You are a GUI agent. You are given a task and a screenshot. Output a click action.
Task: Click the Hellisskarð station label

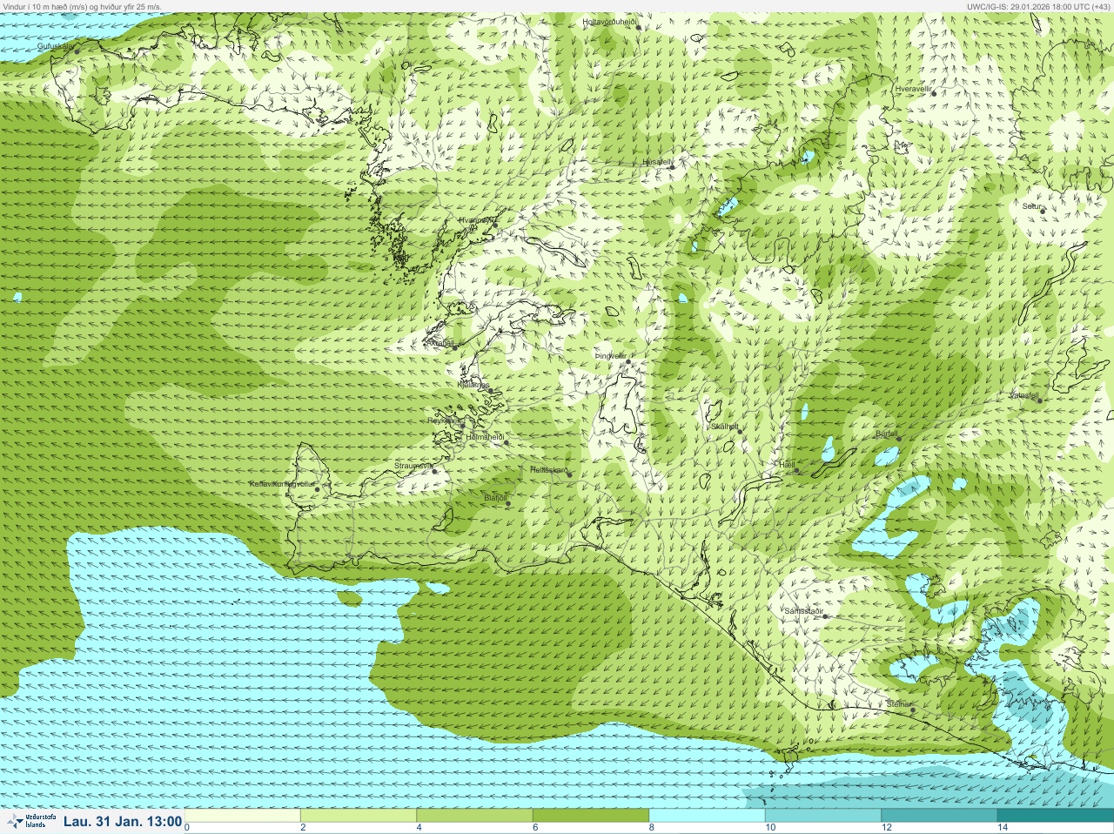pos(550,470)
